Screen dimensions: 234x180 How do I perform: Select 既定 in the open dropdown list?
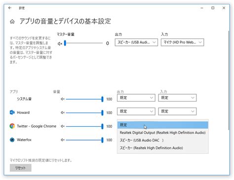click(x=163, y=125)
